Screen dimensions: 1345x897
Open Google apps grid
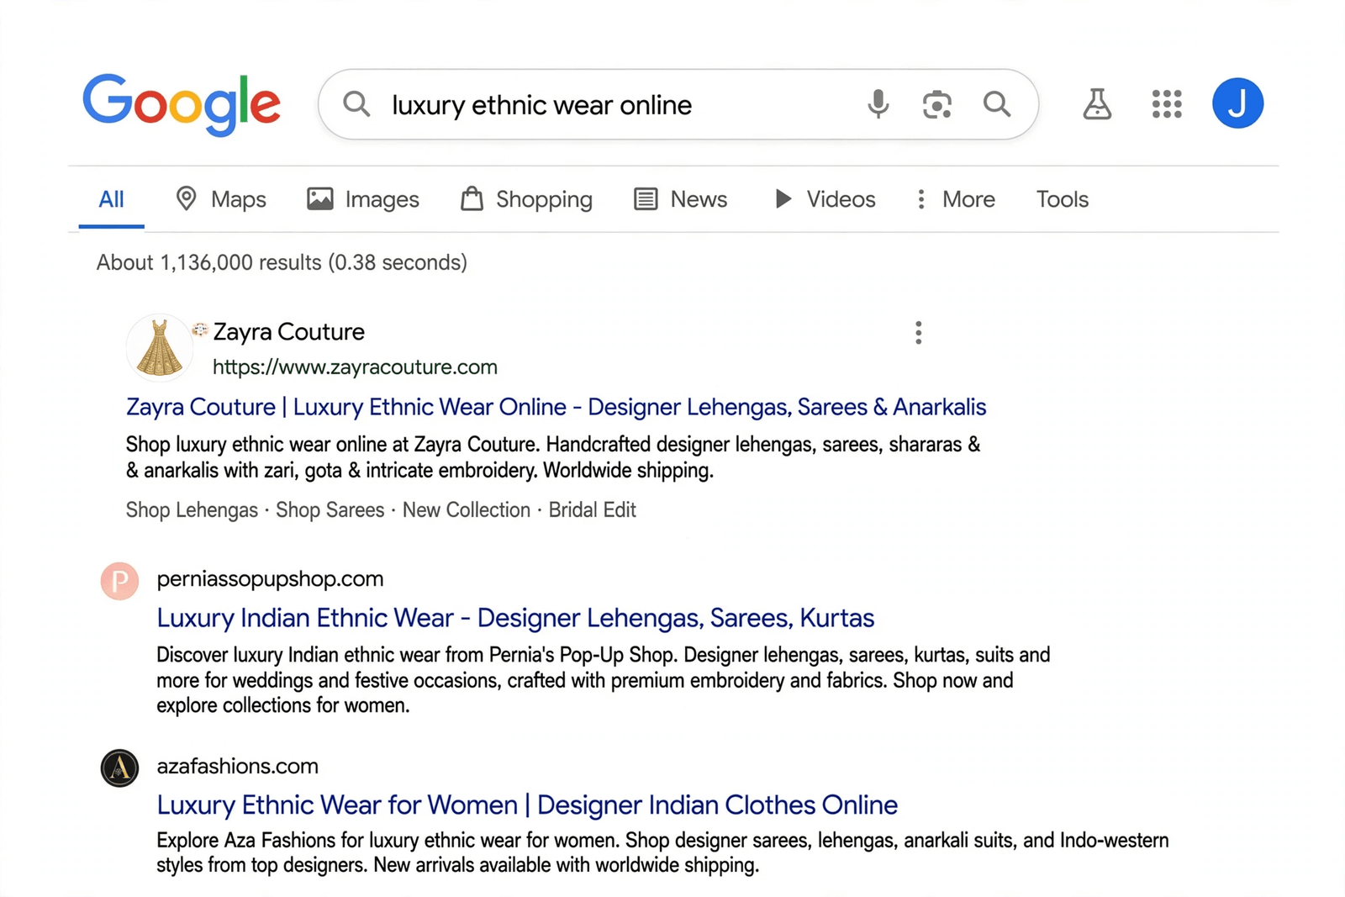coord(1167,104)
